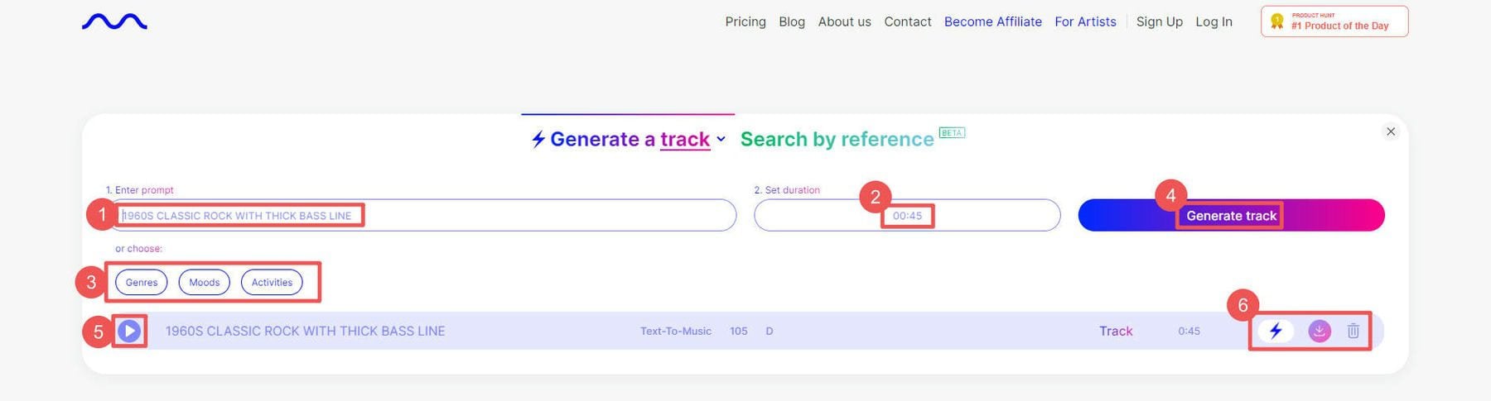The width and height of the screenshot is (1491, 401).
Task: Download the generated track
Action: [x=1319, y=331]
